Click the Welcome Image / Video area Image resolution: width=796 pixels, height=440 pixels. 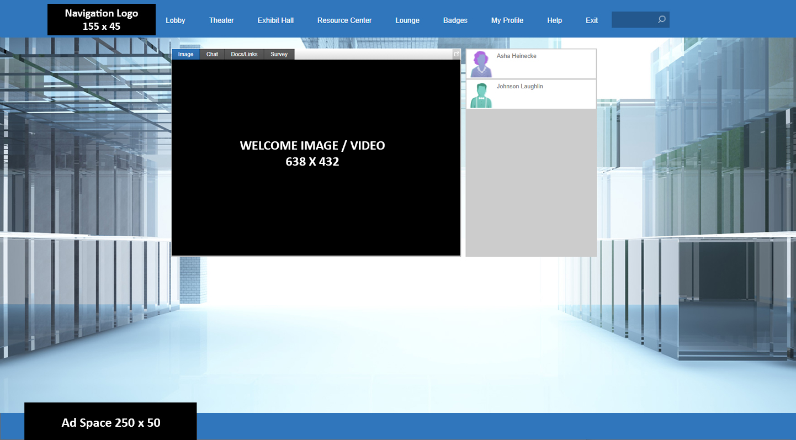pyautogui.click(x=316, y=157)
